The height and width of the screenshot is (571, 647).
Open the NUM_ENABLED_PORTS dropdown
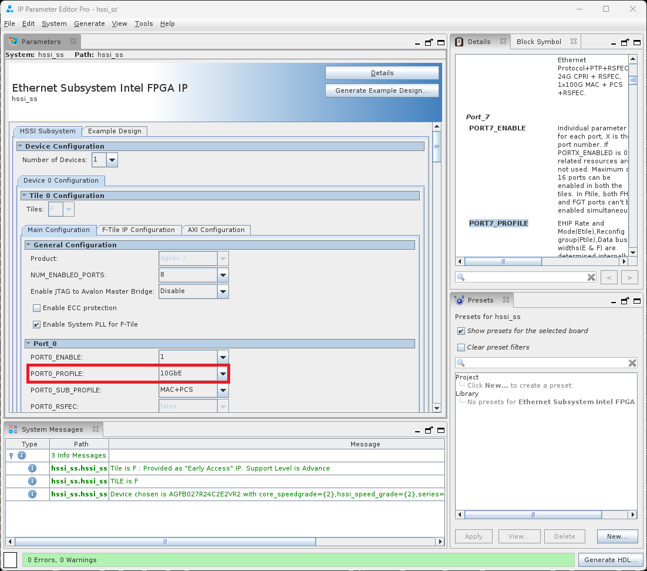pyautogui.click(x=223, y=275)
